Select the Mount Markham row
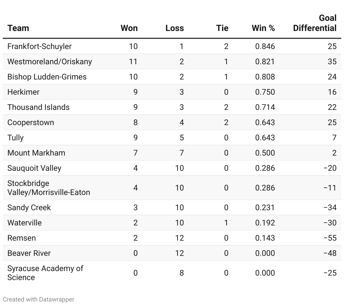This screenshot has height=306, width=344. [x=172, y=153]
